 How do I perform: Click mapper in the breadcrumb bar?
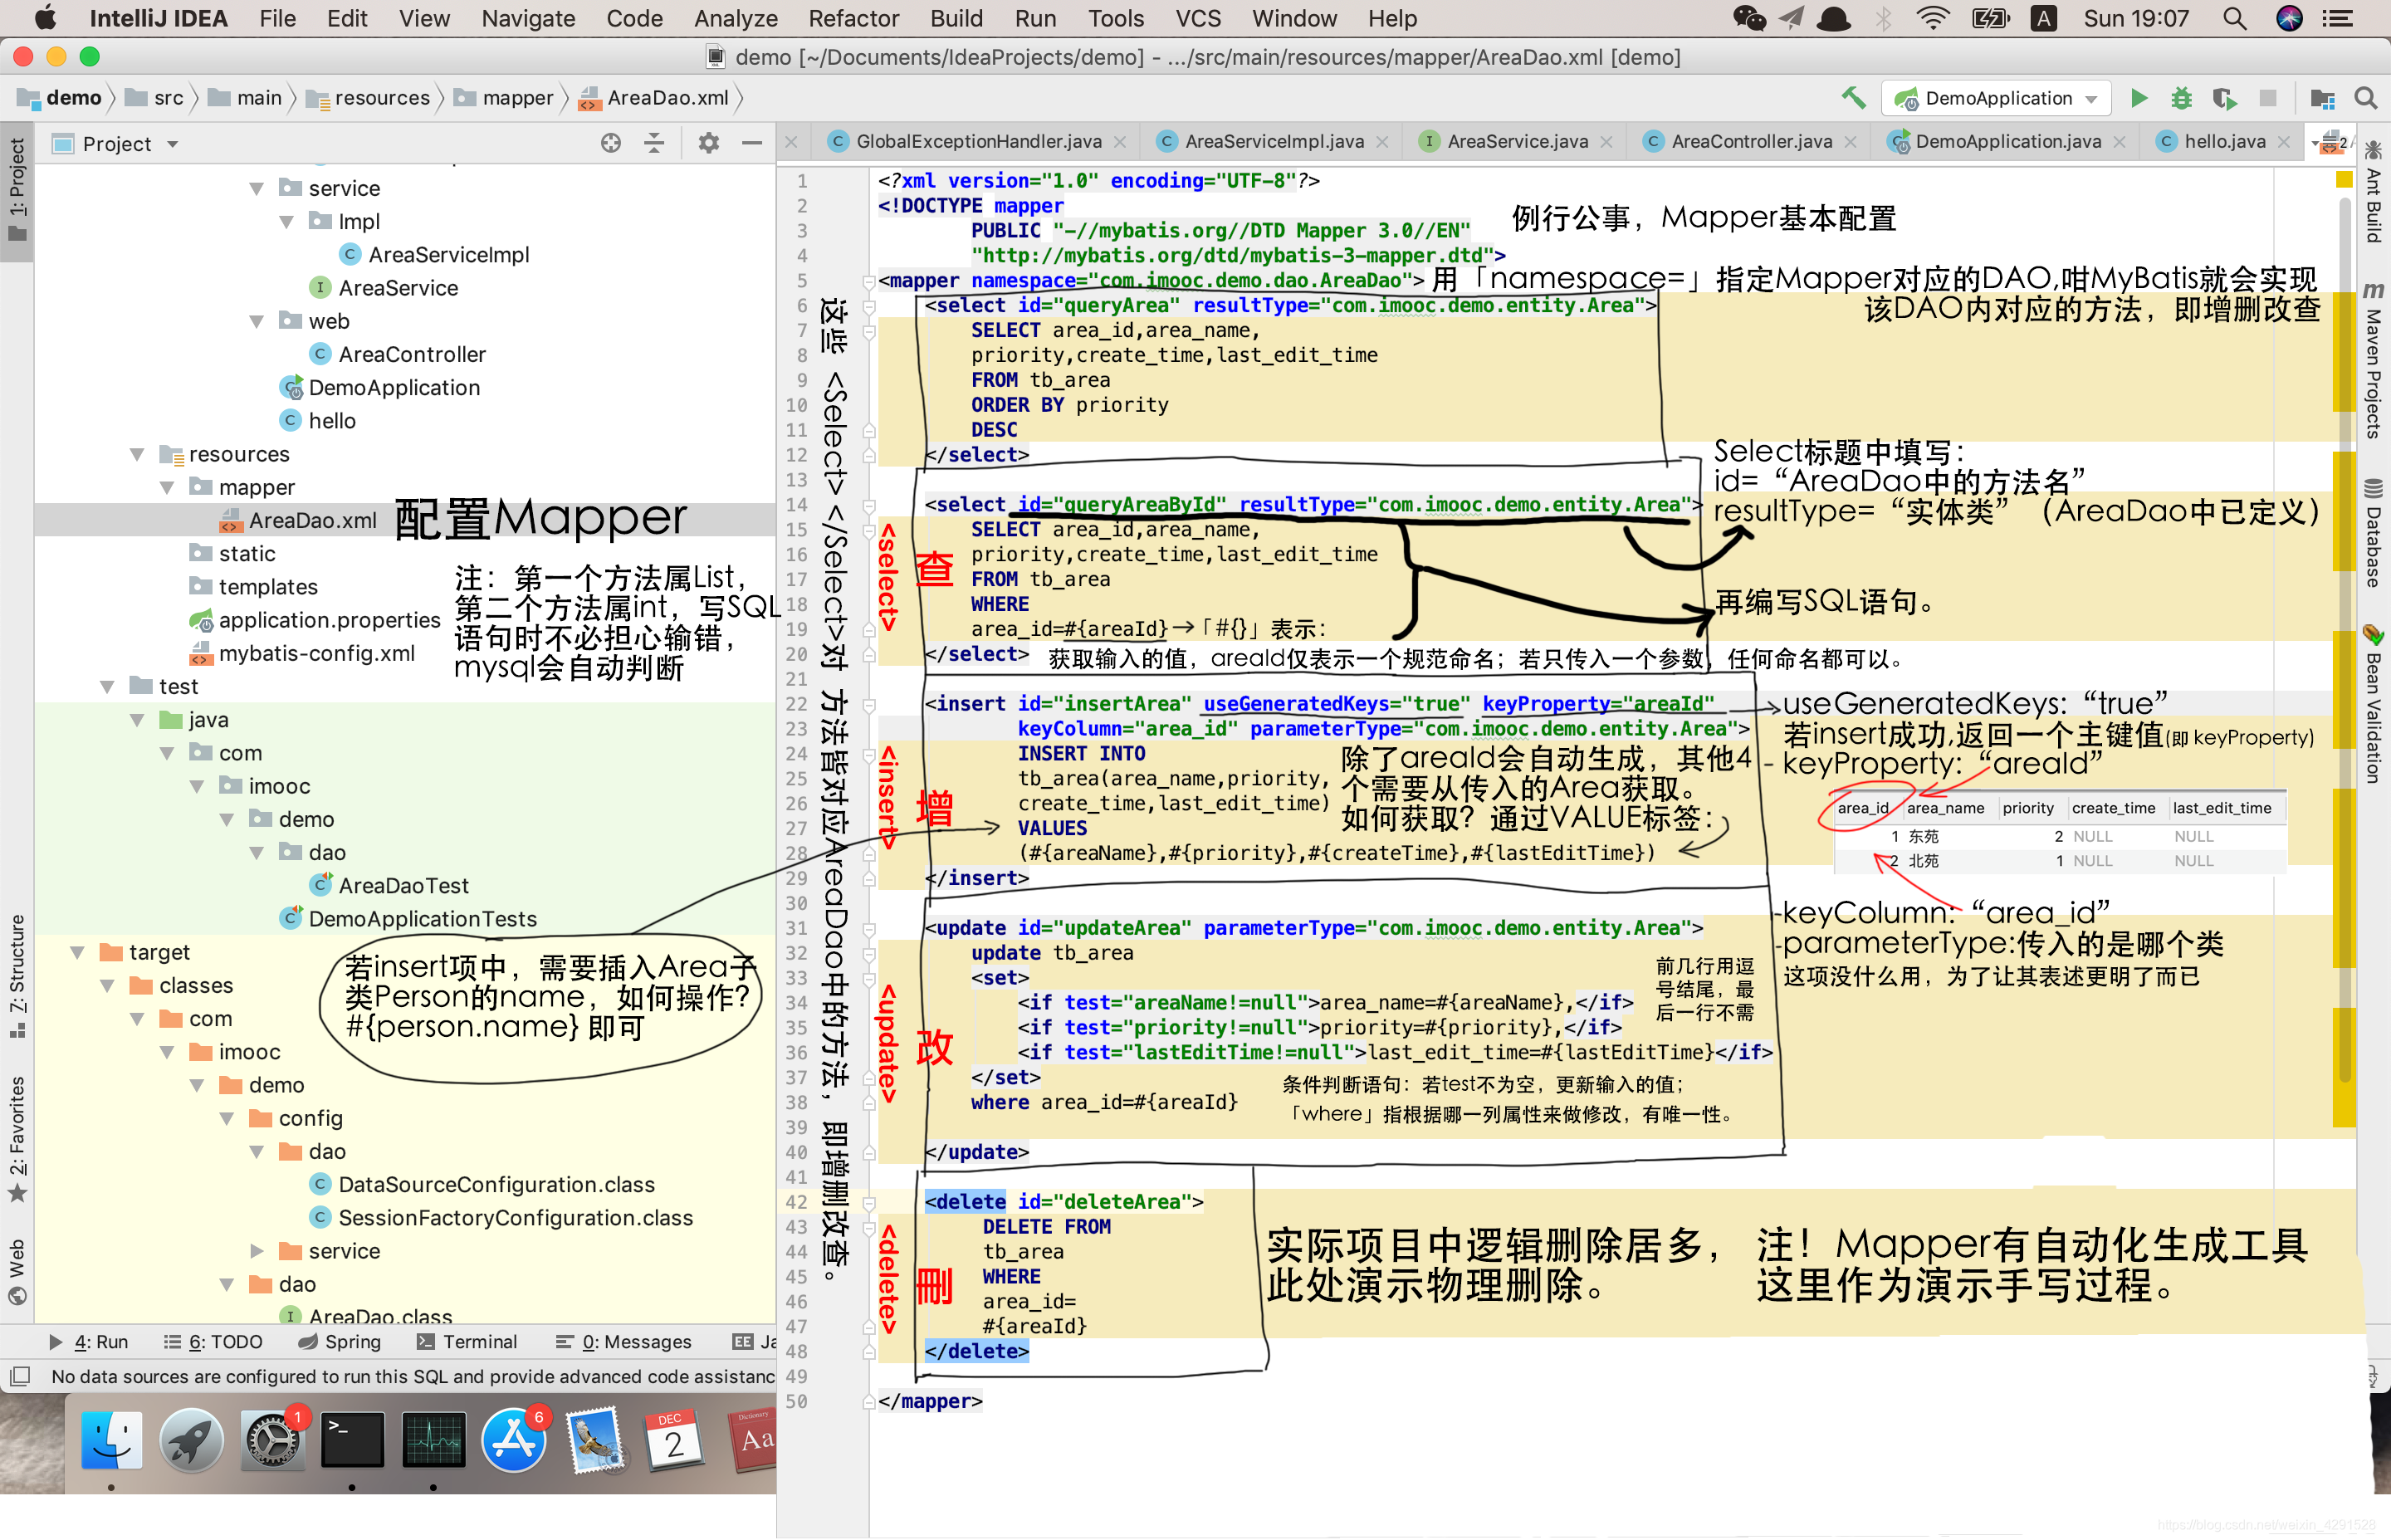click(503, 97)
